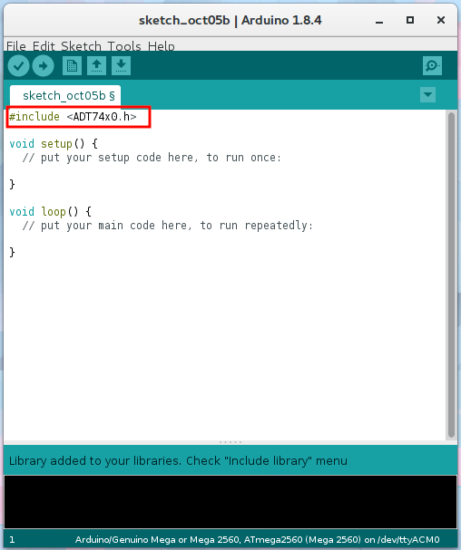This screenshot has width=461, height=550.
Task: Click the black console output area
Action: pos(230,502)
